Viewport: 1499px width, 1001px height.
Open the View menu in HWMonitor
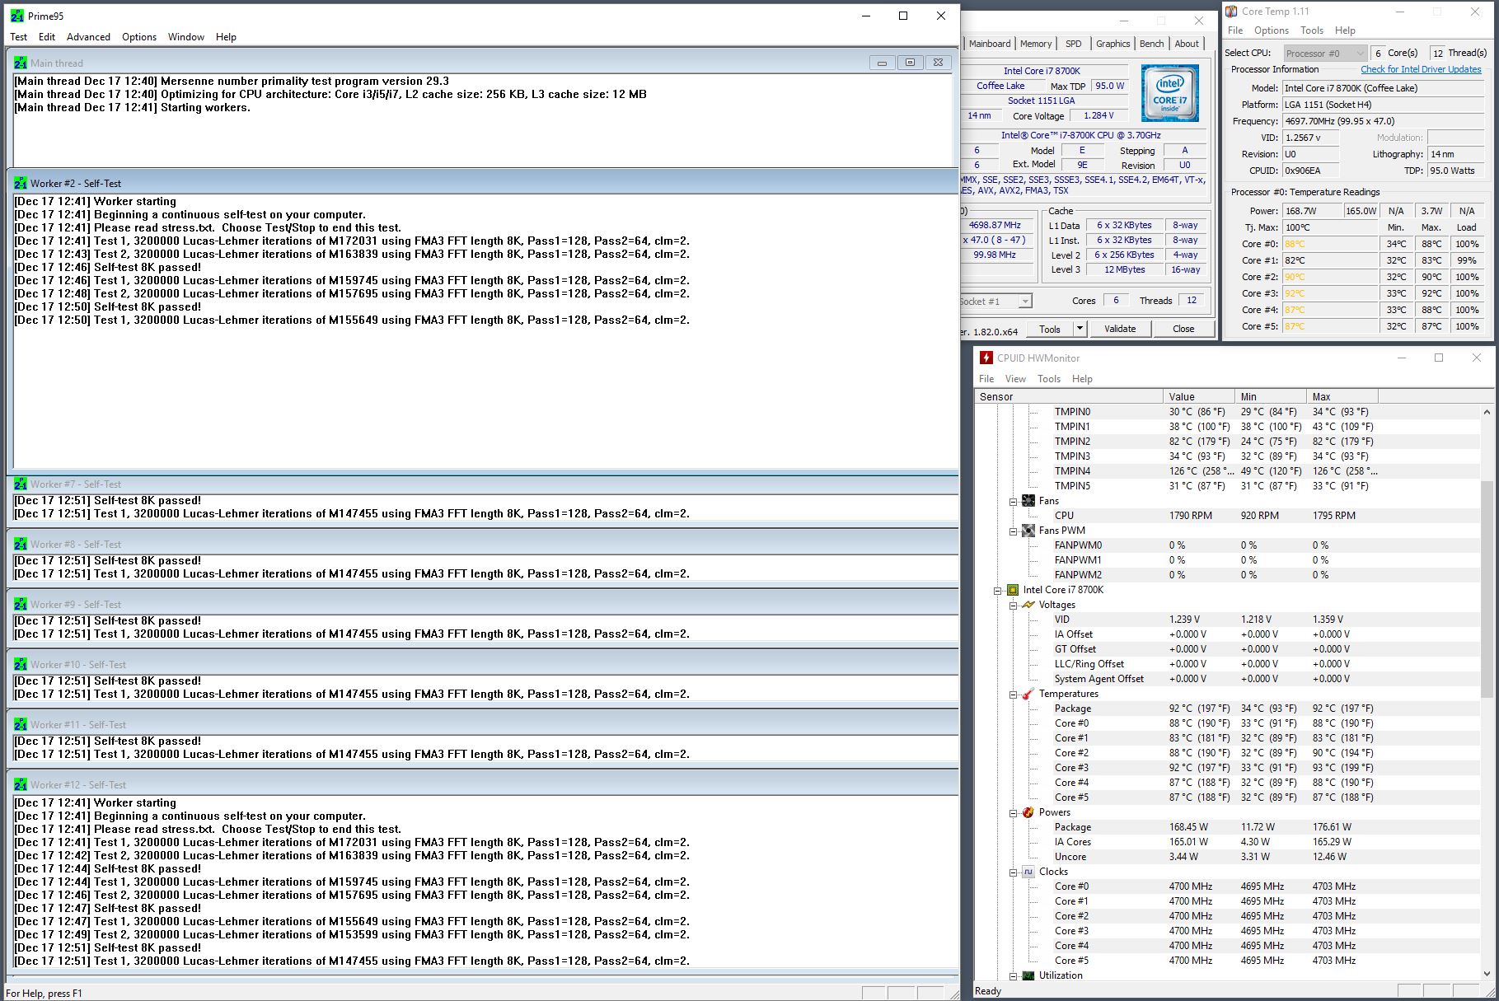click(1015, 379)
